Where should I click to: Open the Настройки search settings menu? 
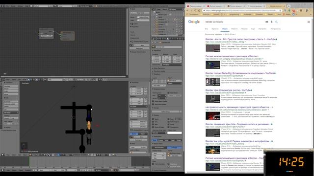tap(262, 29)
